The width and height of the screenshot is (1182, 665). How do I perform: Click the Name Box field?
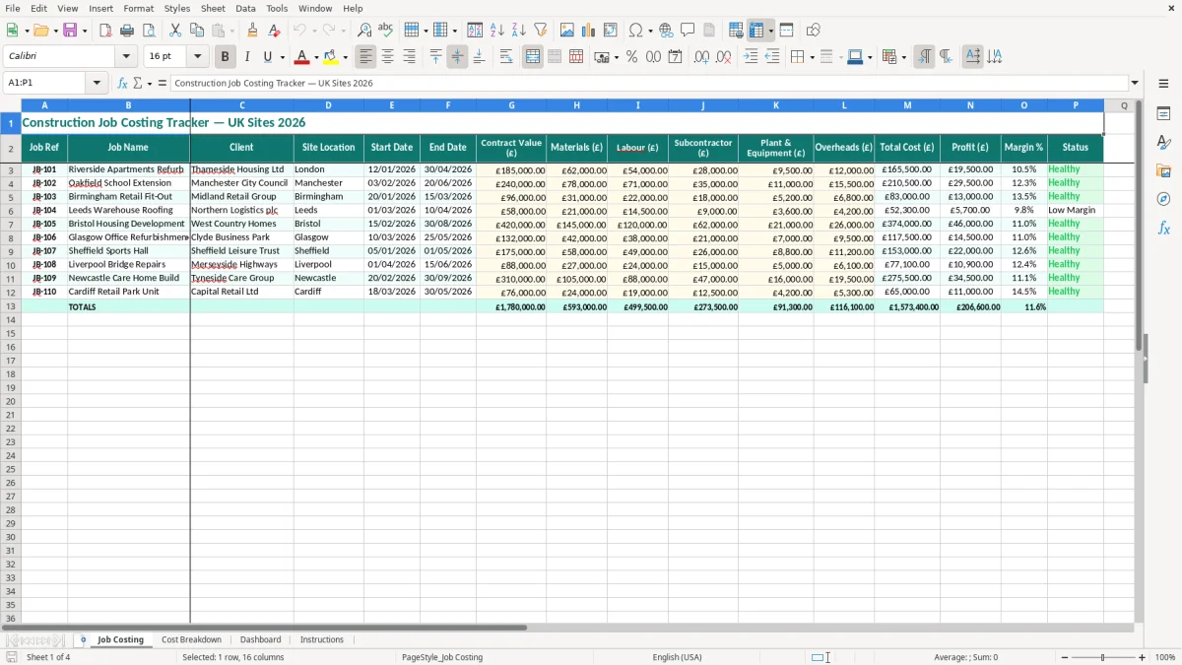point(46,83)
